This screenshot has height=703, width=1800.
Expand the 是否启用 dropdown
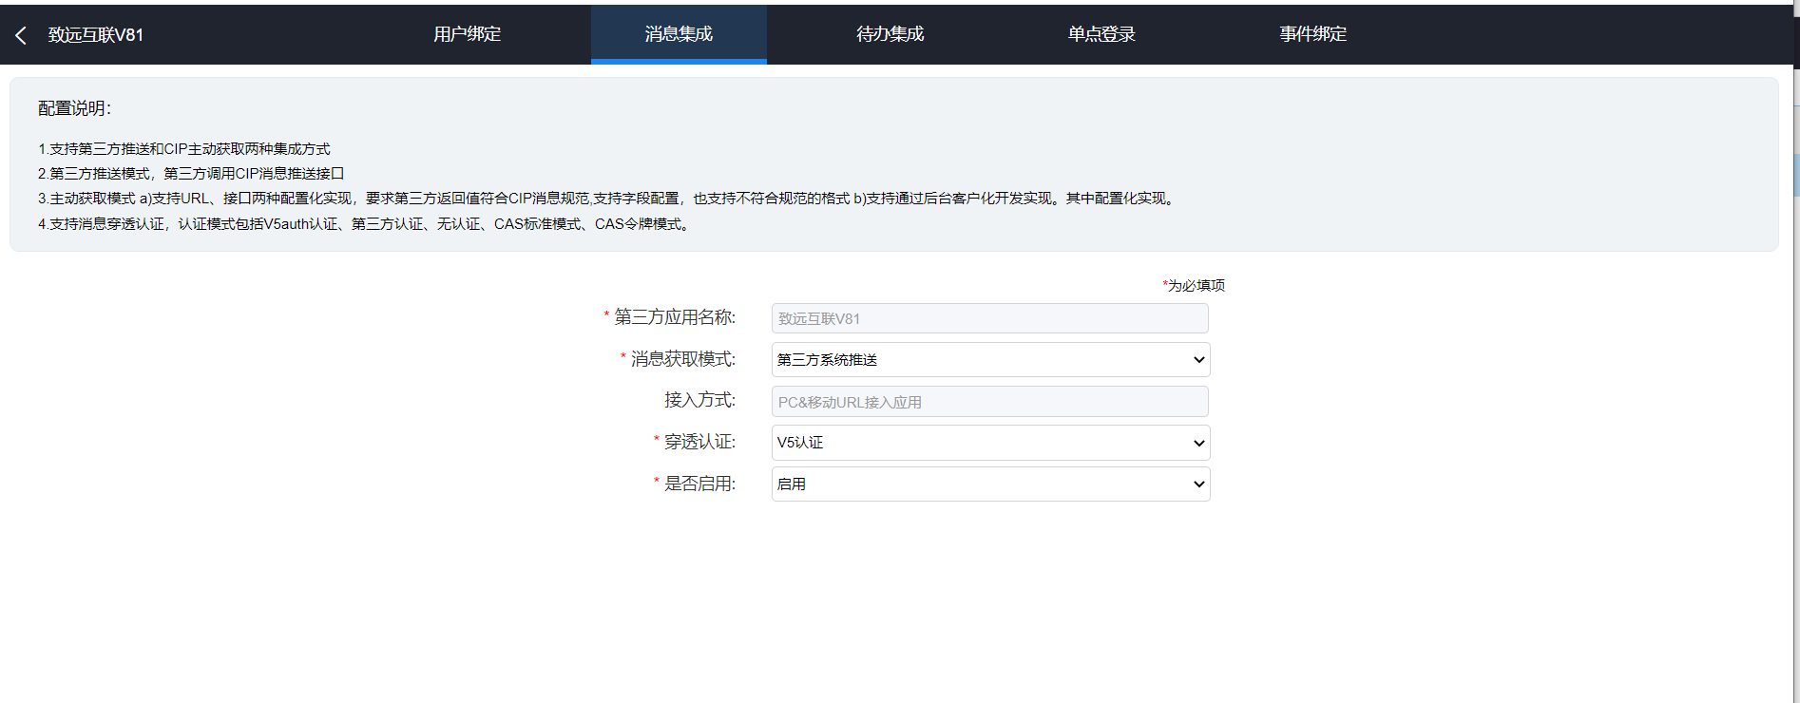(989, 484)
